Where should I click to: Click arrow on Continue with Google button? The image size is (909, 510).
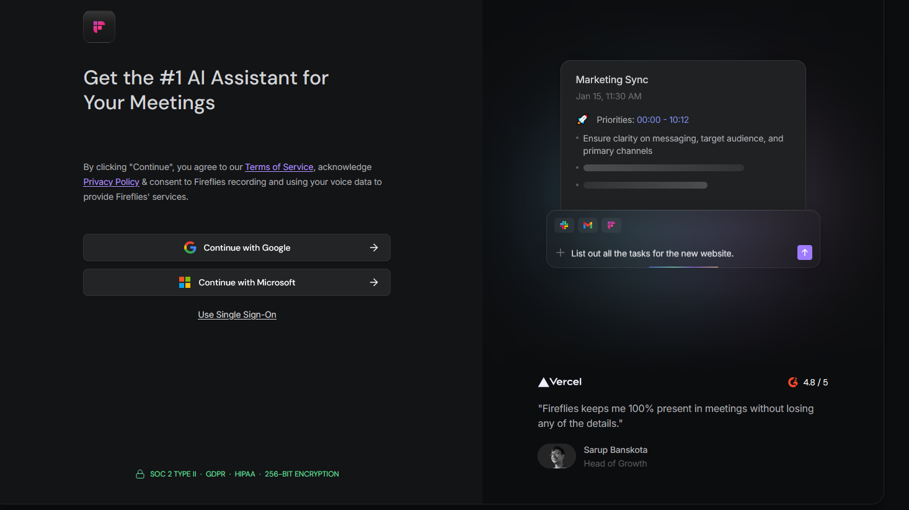(x=374, y=248)
